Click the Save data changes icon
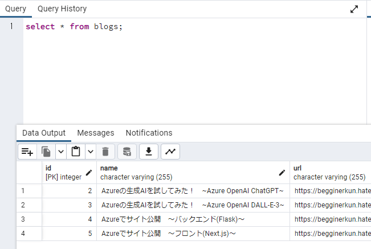This screenshot has height=249, width=371. click(x=127, y=152)
